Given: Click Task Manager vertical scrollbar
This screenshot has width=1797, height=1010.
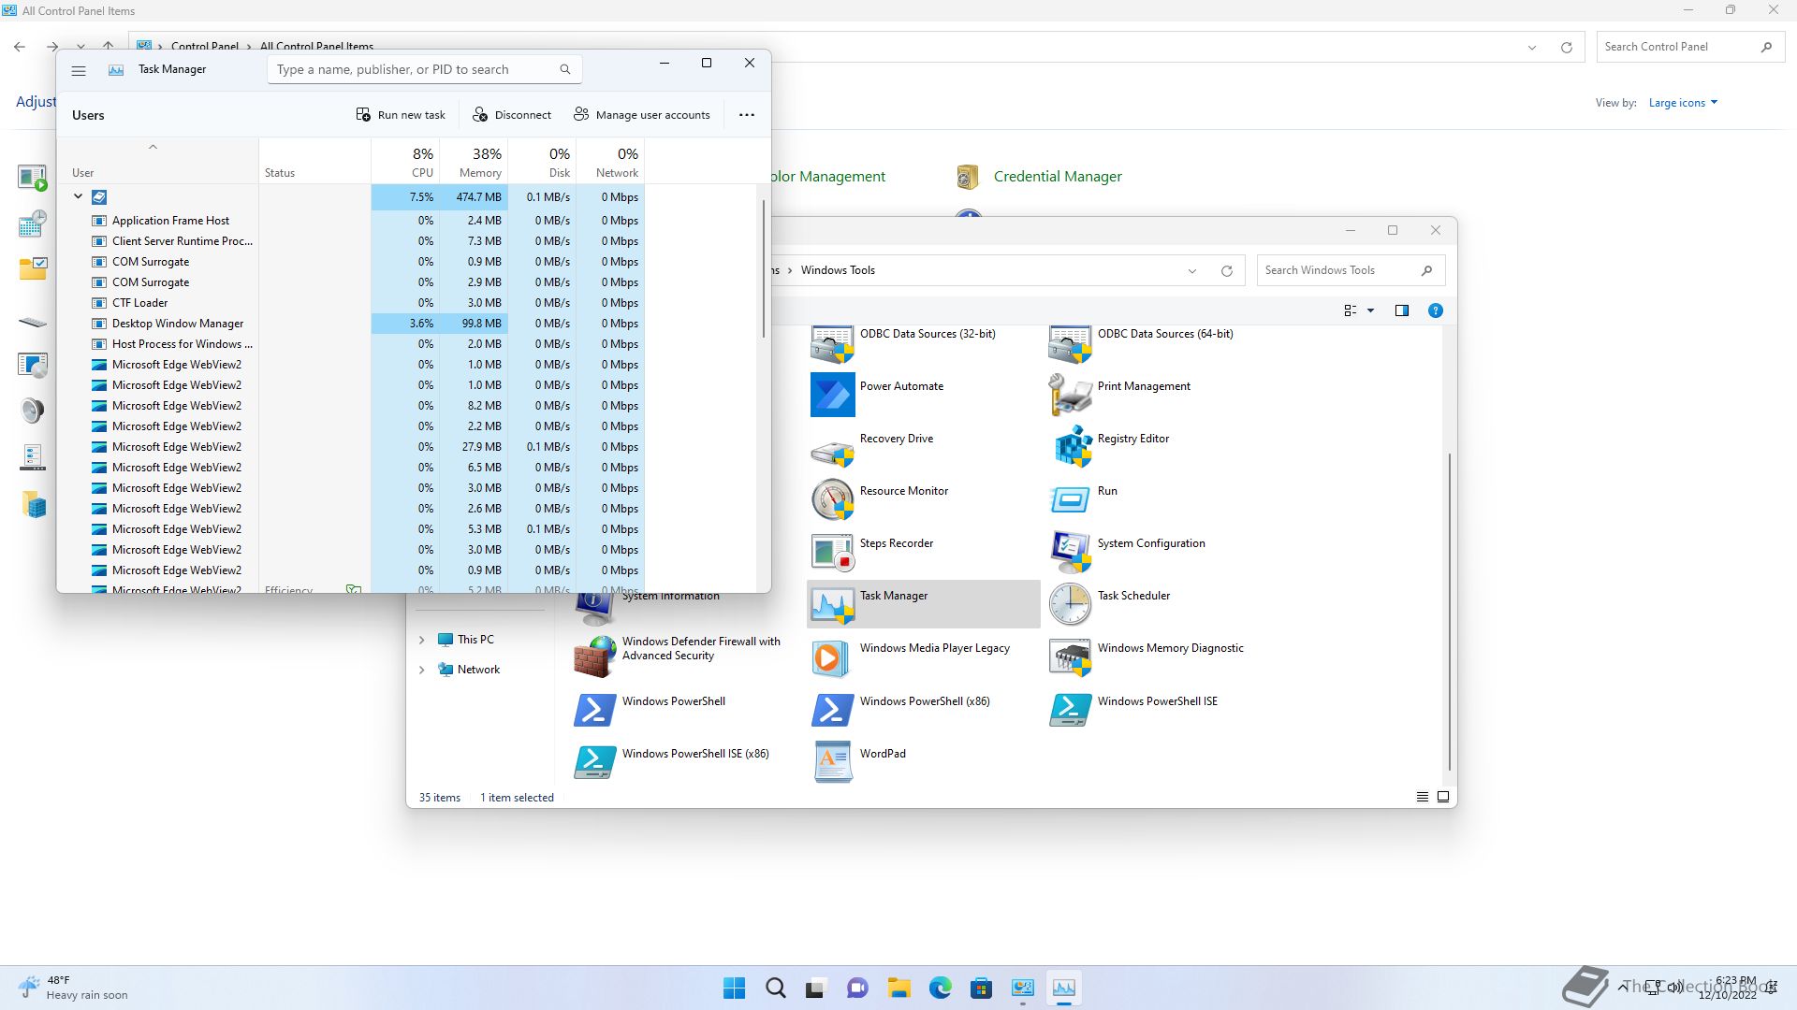Looking at the screenshot, I should tap(764, 269).
